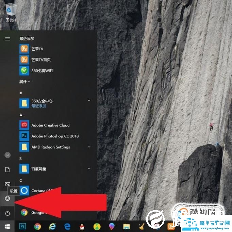The image size is (232, 232).
Task: Open Adobe Photoshop CC 2018 entry
Action: click(x=54, y=136)
